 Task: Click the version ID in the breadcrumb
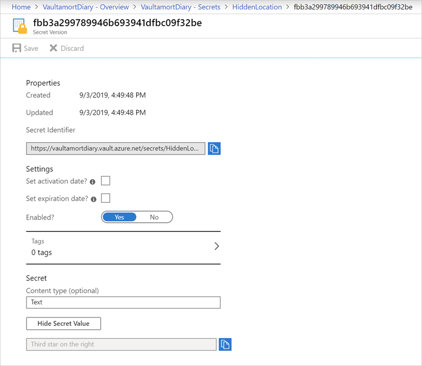click(353, 7)
